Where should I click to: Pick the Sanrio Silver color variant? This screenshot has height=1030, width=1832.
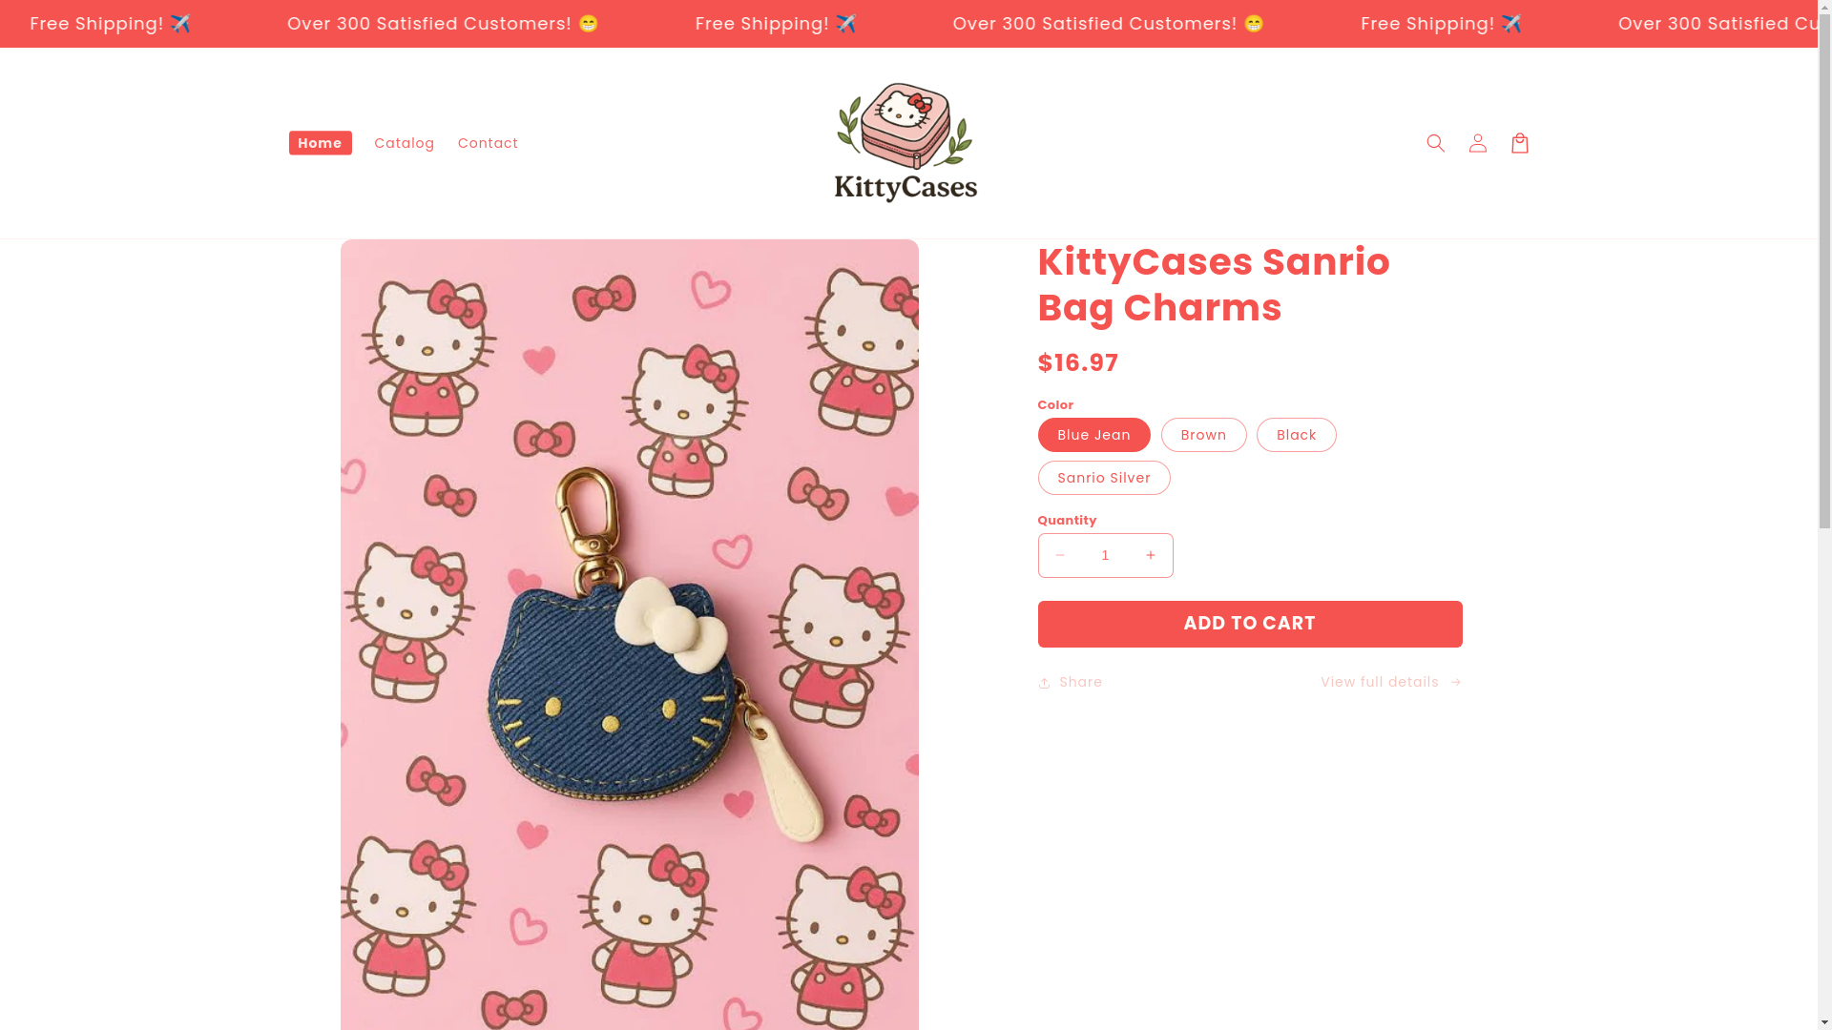(x=1104, y=478)
